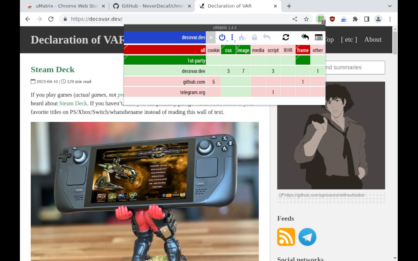Select the asterisk global scope button

pos(211,38)
